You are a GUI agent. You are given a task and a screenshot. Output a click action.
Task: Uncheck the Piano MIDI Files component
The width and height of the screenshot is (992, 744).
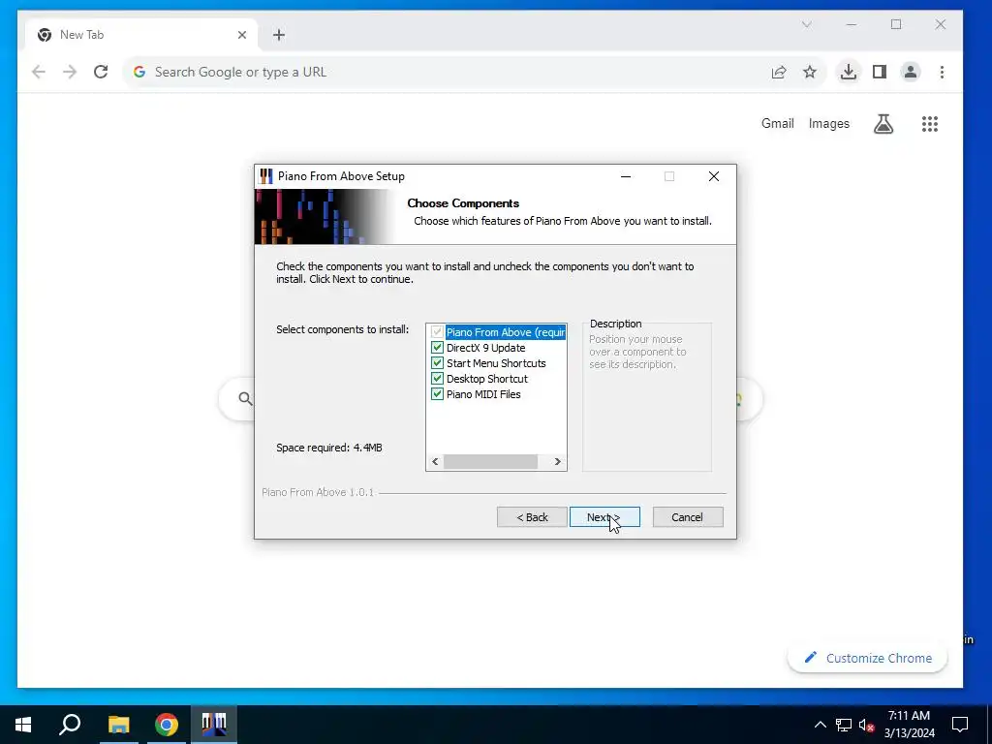[437, 394]
